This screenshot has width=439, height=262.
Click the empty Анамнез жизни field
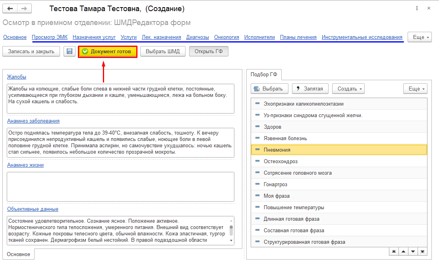[120, 187]
